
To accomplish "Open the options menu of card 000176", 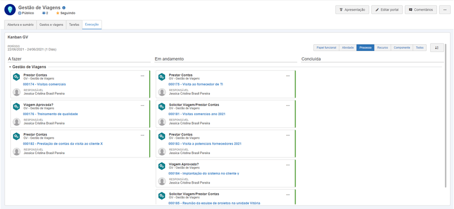I will click(x=142, y=105).
